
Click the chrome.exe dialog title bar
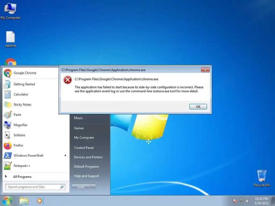pos(130,70)
